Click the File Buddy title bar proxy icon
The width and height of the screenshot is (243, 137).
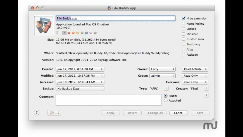(109, 8)
